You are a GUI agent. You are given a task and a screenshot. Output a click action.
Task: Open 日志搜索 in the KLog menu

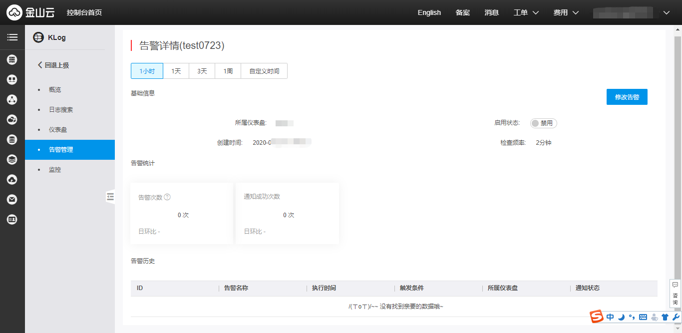[x=61, y=109]
